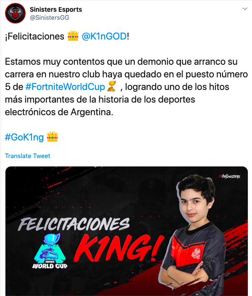Image resolution: width=252 pixels, height=296 pixels.
Task: Click the word Argentina in the tweet
Action: 92,112
